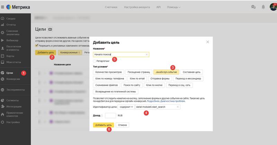Image resolution: width=277 pixels, height=145 pixels.
Task: Click the Сводка dashboard icon
Action: point(2,18)
